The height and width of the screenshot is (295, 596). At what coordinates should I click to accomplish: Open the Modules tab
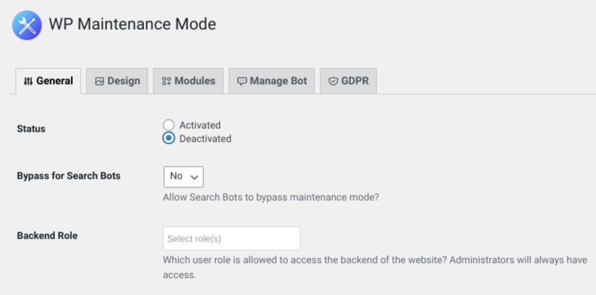click(x=188, y=81)
